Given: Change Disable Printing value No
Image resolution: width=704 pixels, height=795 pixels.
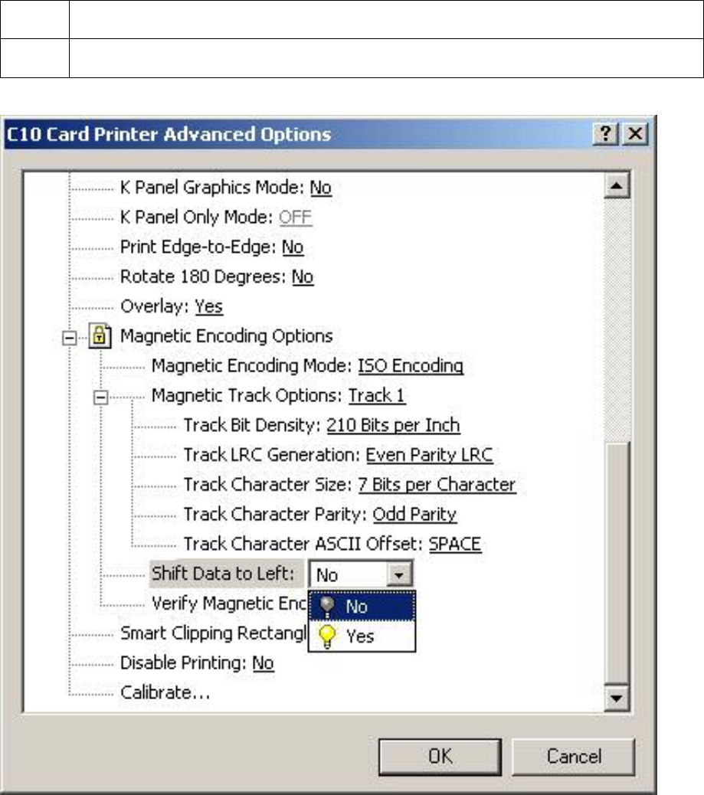Looking at the screenshot, I should [x=264, y=663].
